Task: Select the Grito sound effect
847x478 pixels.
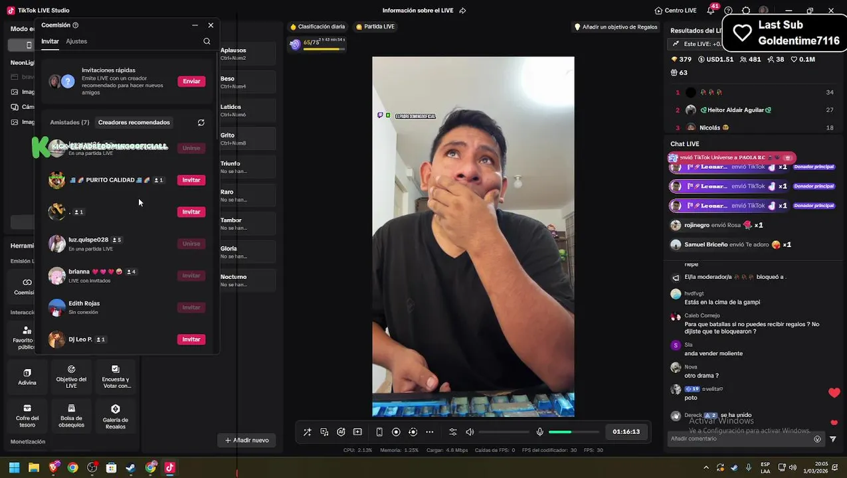Action: click(247, 139)
